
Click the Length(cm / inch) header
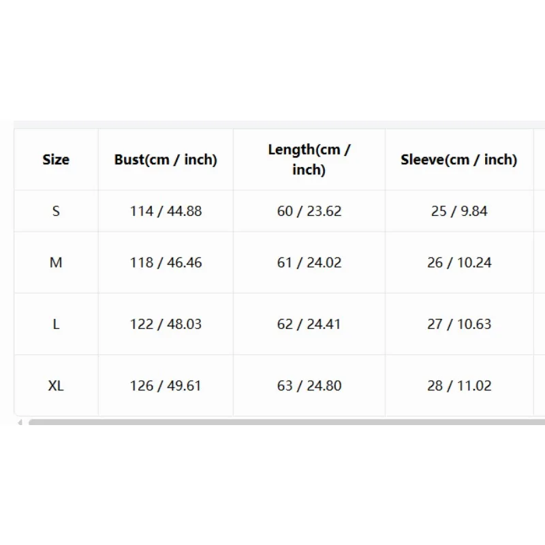(309, 159)
